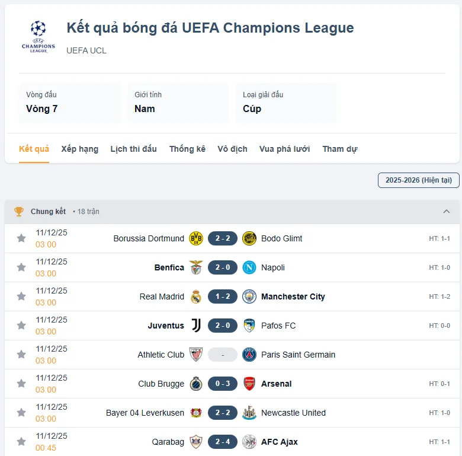
Task: Click the Arsenal team crest
Action: [249, 384]
